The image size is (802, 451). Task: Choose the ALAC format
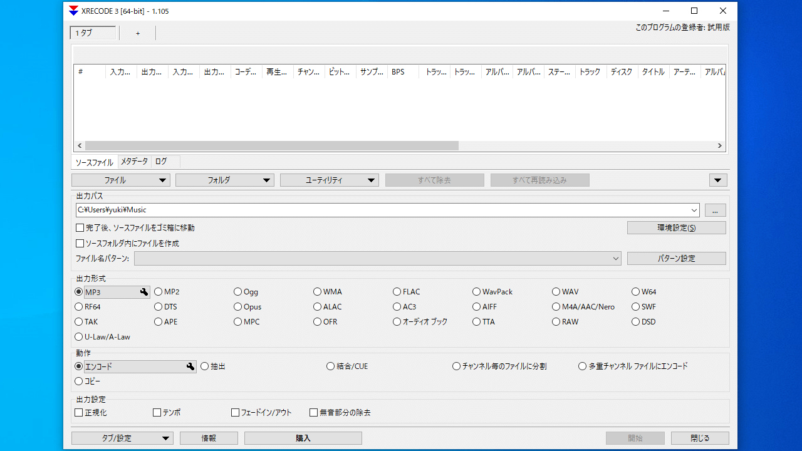328,307
